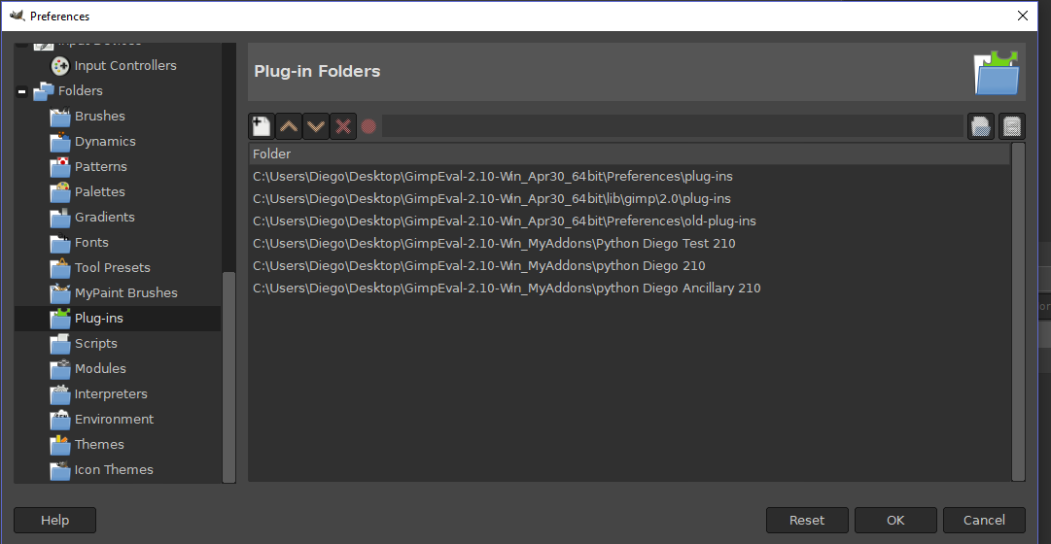Open Icon Themes folder settings

point(114,469)
